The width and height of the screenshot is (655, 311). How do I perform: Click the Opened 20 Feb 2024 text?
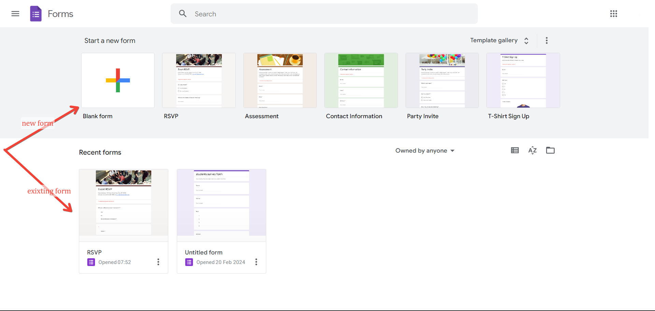coord(221,262)
